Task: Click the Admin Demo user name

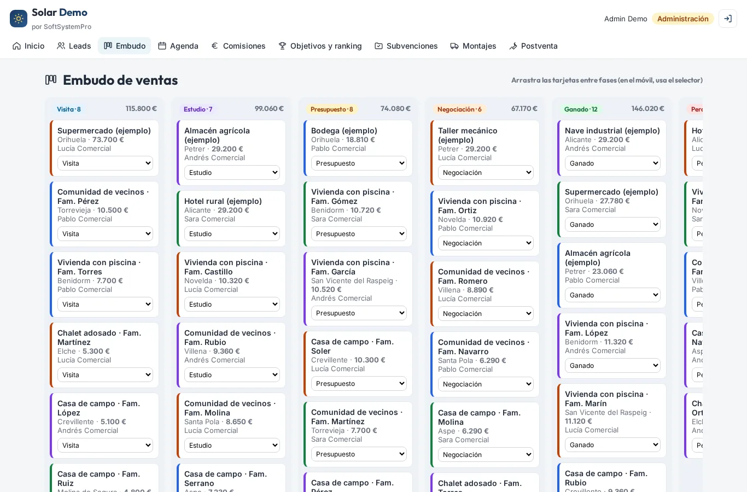Action: (626, 19)
